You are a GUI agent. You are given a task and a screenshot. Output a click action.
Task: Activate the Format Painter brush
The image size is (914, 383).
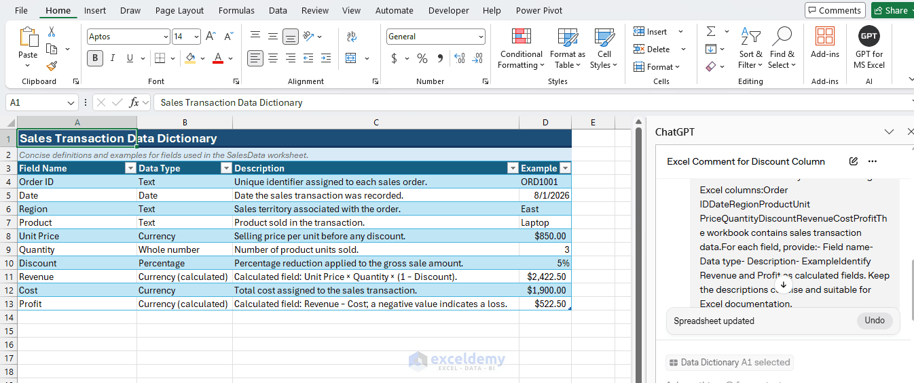point(52,66)
